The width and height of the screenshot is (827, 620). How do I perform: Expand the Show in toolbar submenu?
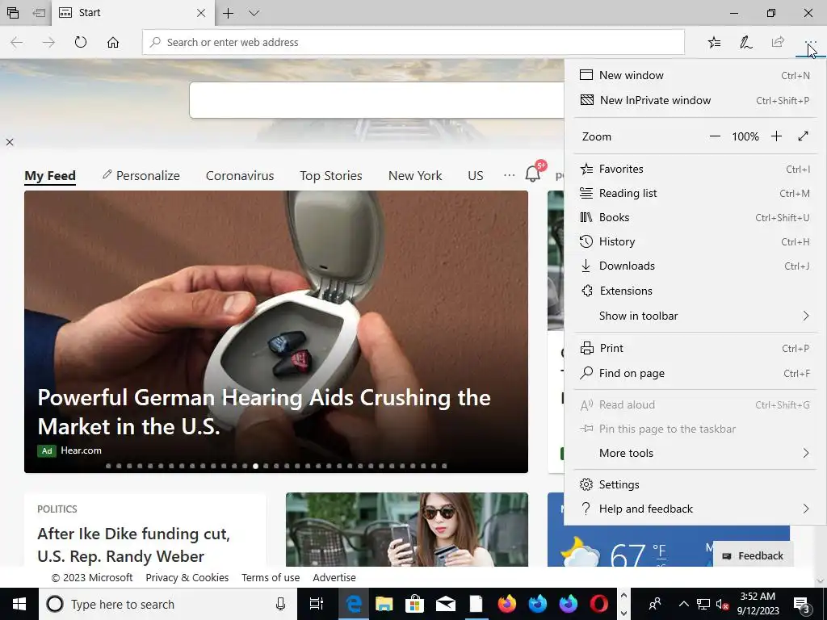(x=695, y=316)
